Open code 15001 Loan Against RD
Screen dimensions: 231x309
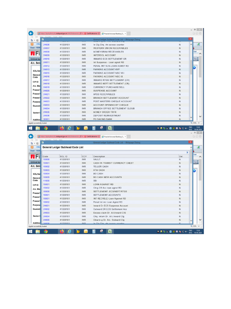point(46,184)
